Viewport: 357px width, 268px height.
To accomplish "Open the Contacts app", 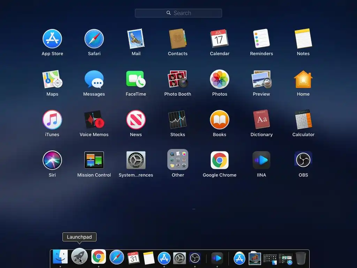I will click(x=177, y=39).
